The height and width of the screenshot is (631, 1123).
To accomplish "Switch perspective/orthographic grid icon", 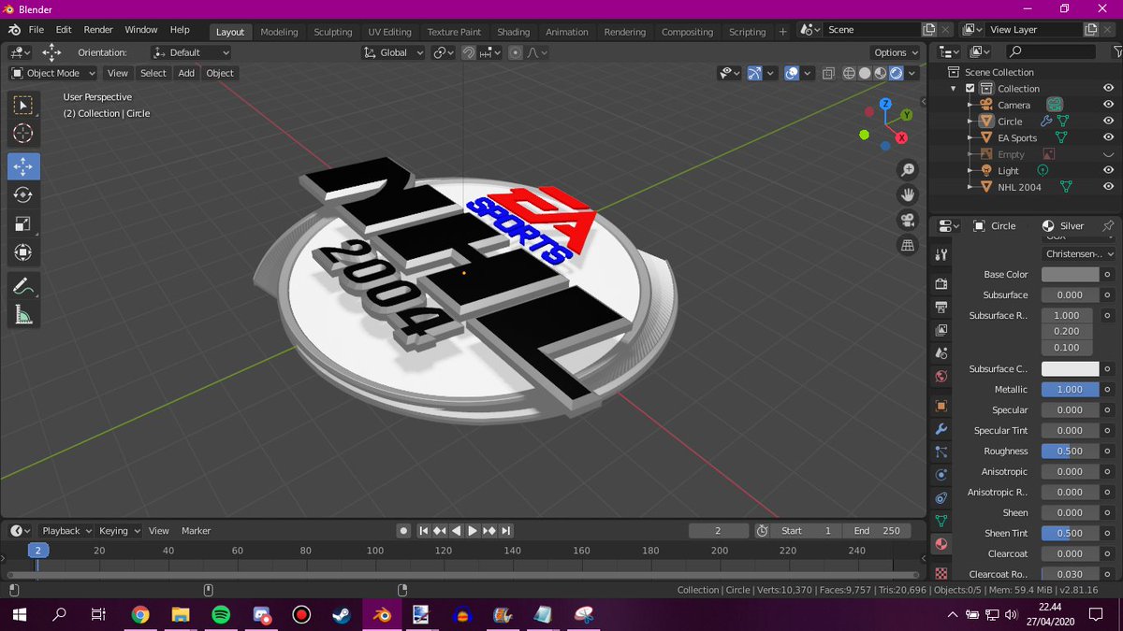I will [907, 246].
